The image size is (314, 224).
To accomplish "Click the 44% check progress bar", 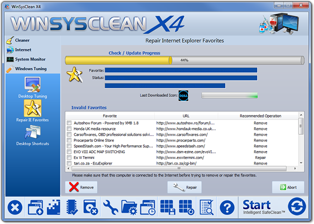I will [185, 60].
